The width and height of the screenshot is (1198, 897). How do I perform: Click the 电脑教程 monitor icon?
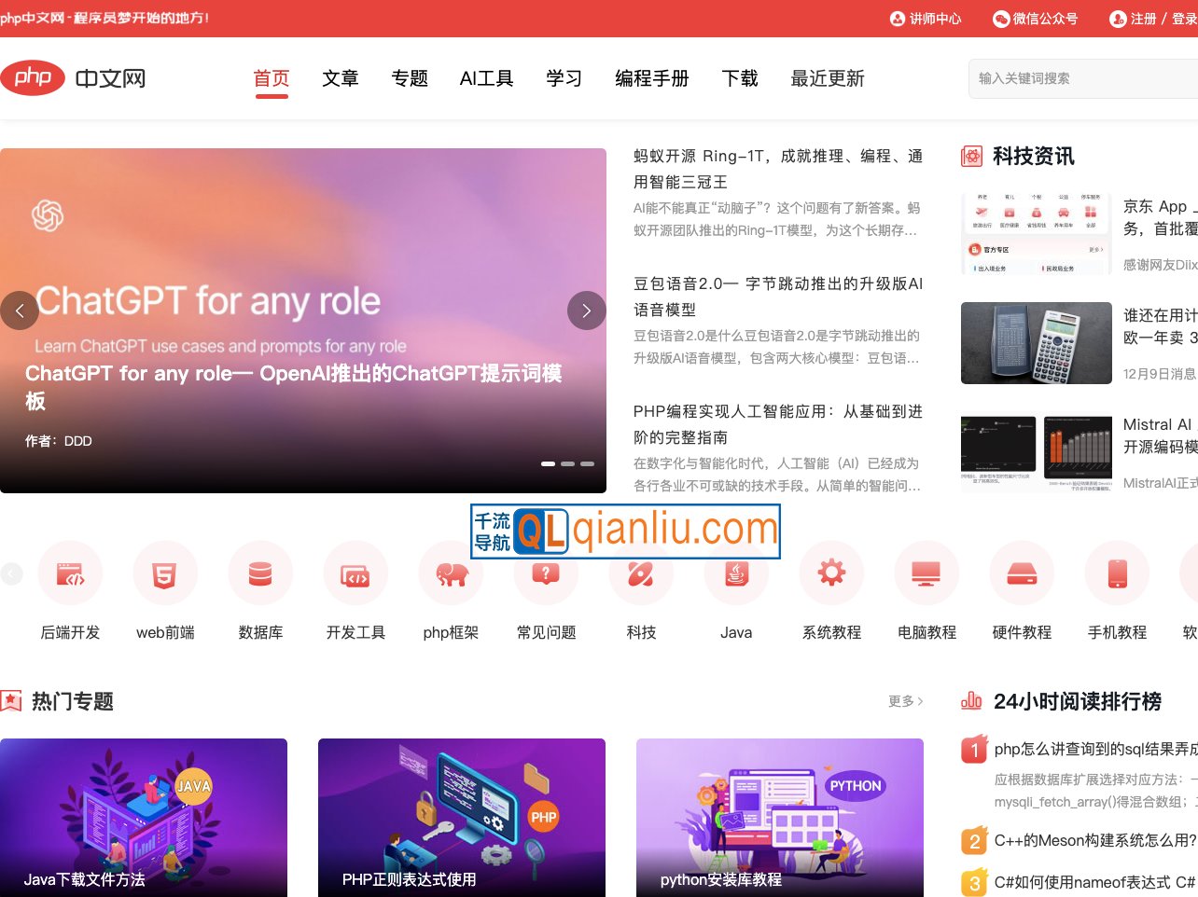pos(926,573)
